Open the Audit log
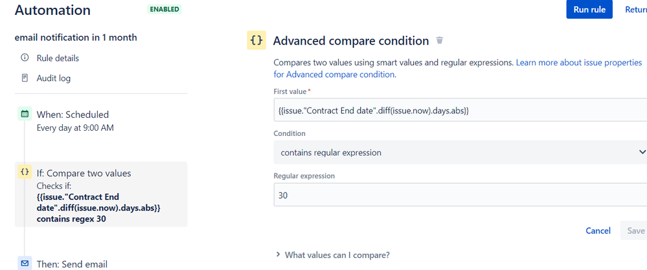Screen dimensions: 647x270 tap(54, 78)
